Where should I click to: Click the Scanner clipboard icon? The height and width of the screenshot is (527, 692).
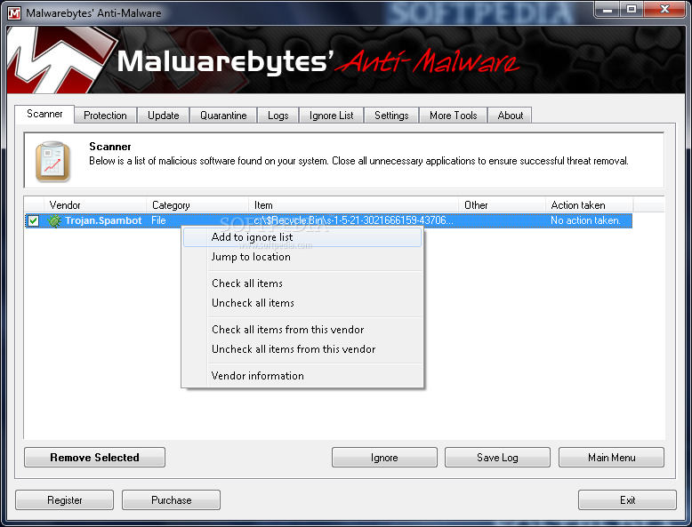53,162
